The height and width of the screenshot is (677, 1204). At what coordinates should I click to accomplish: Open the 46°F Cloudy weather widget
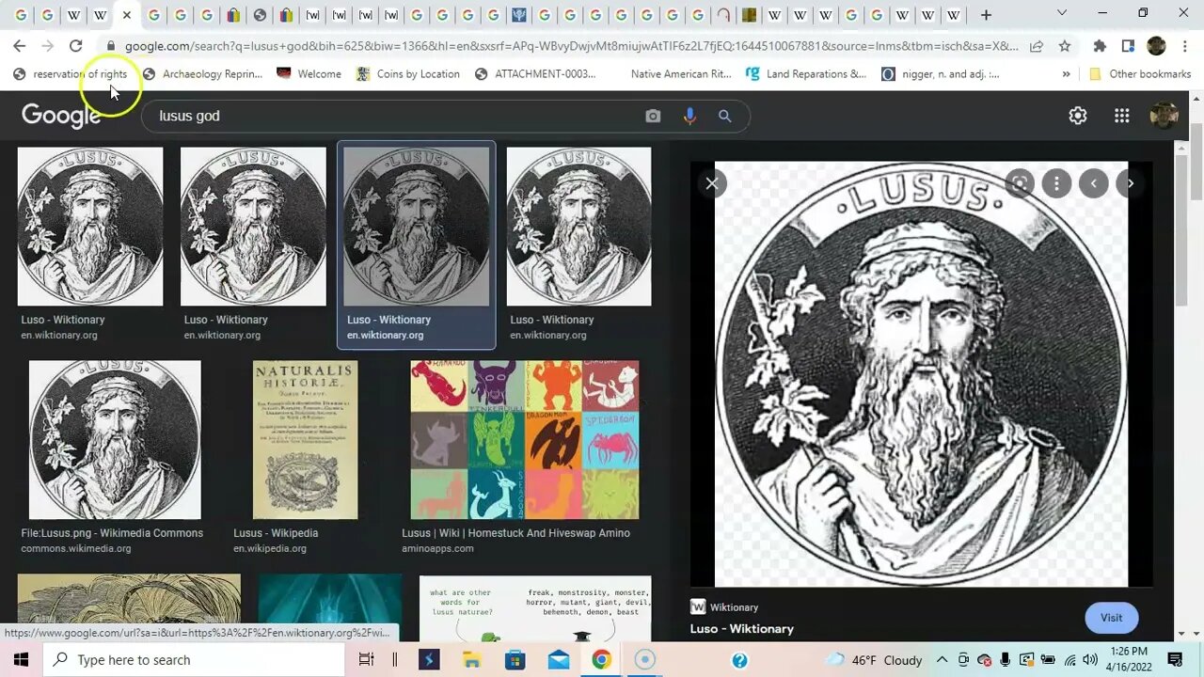click(x=875, y=660)
